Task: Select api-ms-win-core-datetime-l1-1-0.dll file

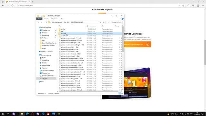Action: click(71, 40)
